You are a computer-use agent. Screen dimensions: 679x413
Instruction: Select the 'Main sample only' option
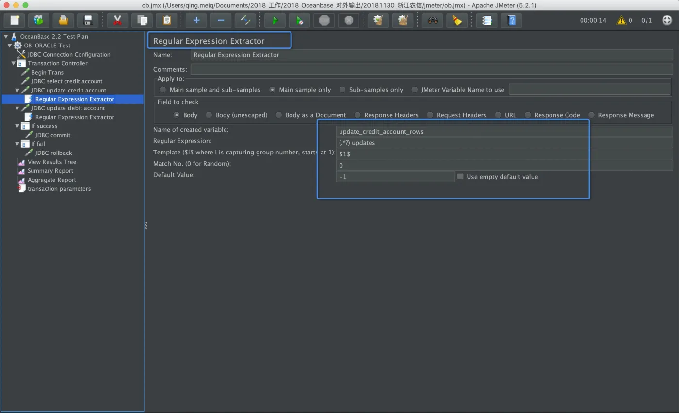tap(272, 90)
